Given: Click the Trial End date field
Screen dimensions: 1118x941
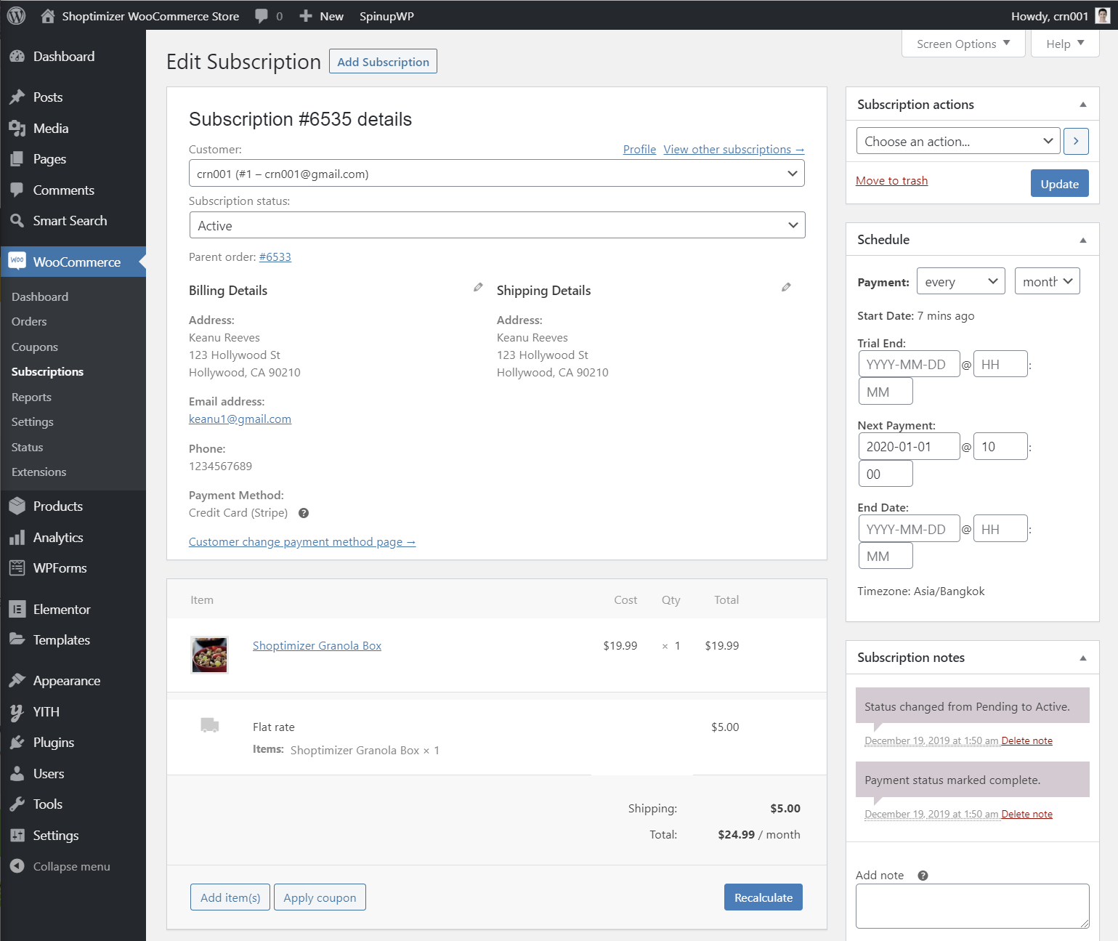Looking at the screenshot, I should [909, 364].
